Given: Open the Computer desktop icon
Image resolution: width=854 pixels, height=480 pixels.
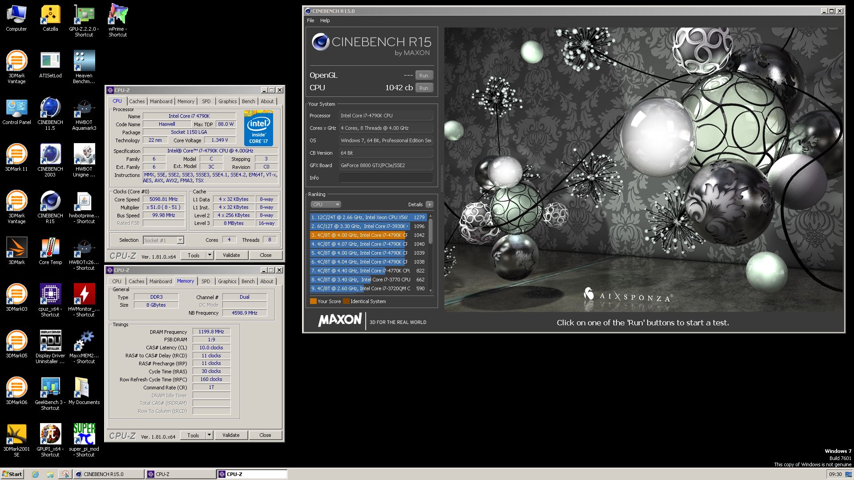Looking at the screenshot, I should pyautogui.click(x=16, y=18).
